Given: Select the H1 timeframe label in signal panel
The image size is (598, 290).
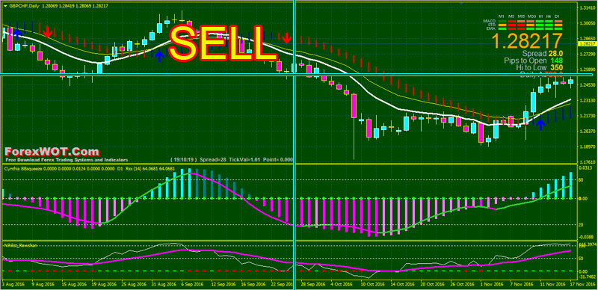Looking at the screenshot, I should tap(540, 16).
